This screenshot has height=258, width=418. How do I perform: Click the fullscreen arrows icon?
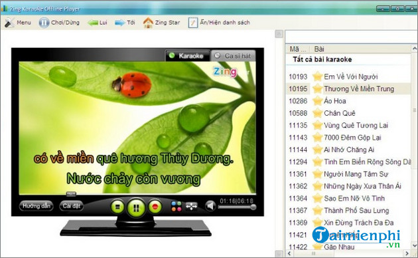(191, 206)
